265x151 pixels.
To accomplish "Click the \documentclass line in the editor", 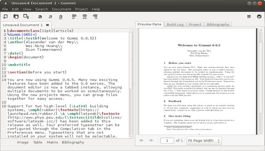I will [x=41, y=31].
